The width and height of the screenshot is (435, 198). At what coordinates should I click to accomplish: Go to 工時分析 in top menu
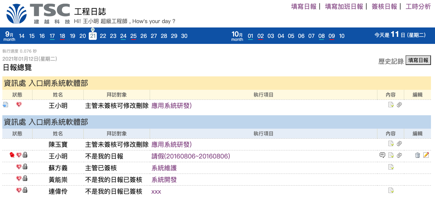[418, 6]
